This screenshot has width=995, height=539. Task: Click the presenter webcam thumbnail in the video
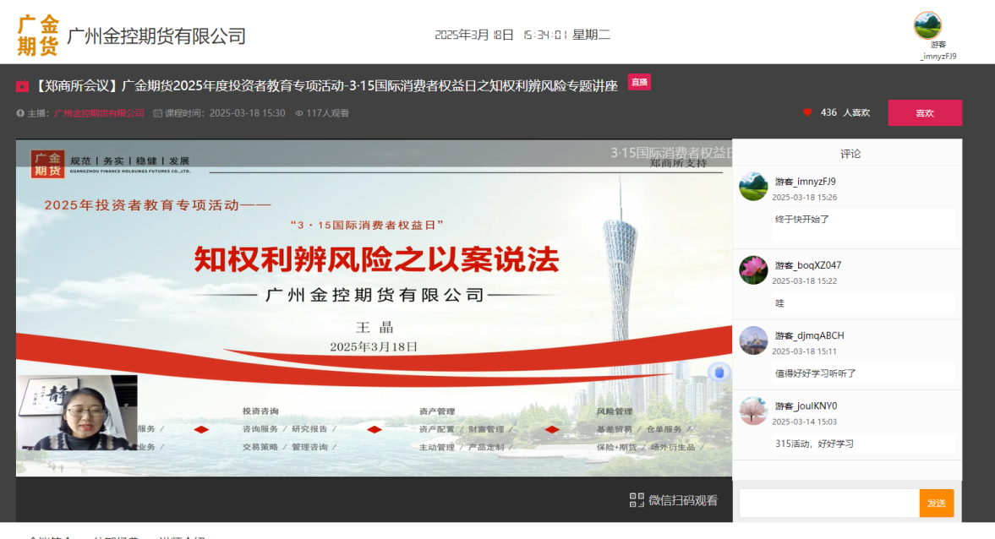(77, 413)
